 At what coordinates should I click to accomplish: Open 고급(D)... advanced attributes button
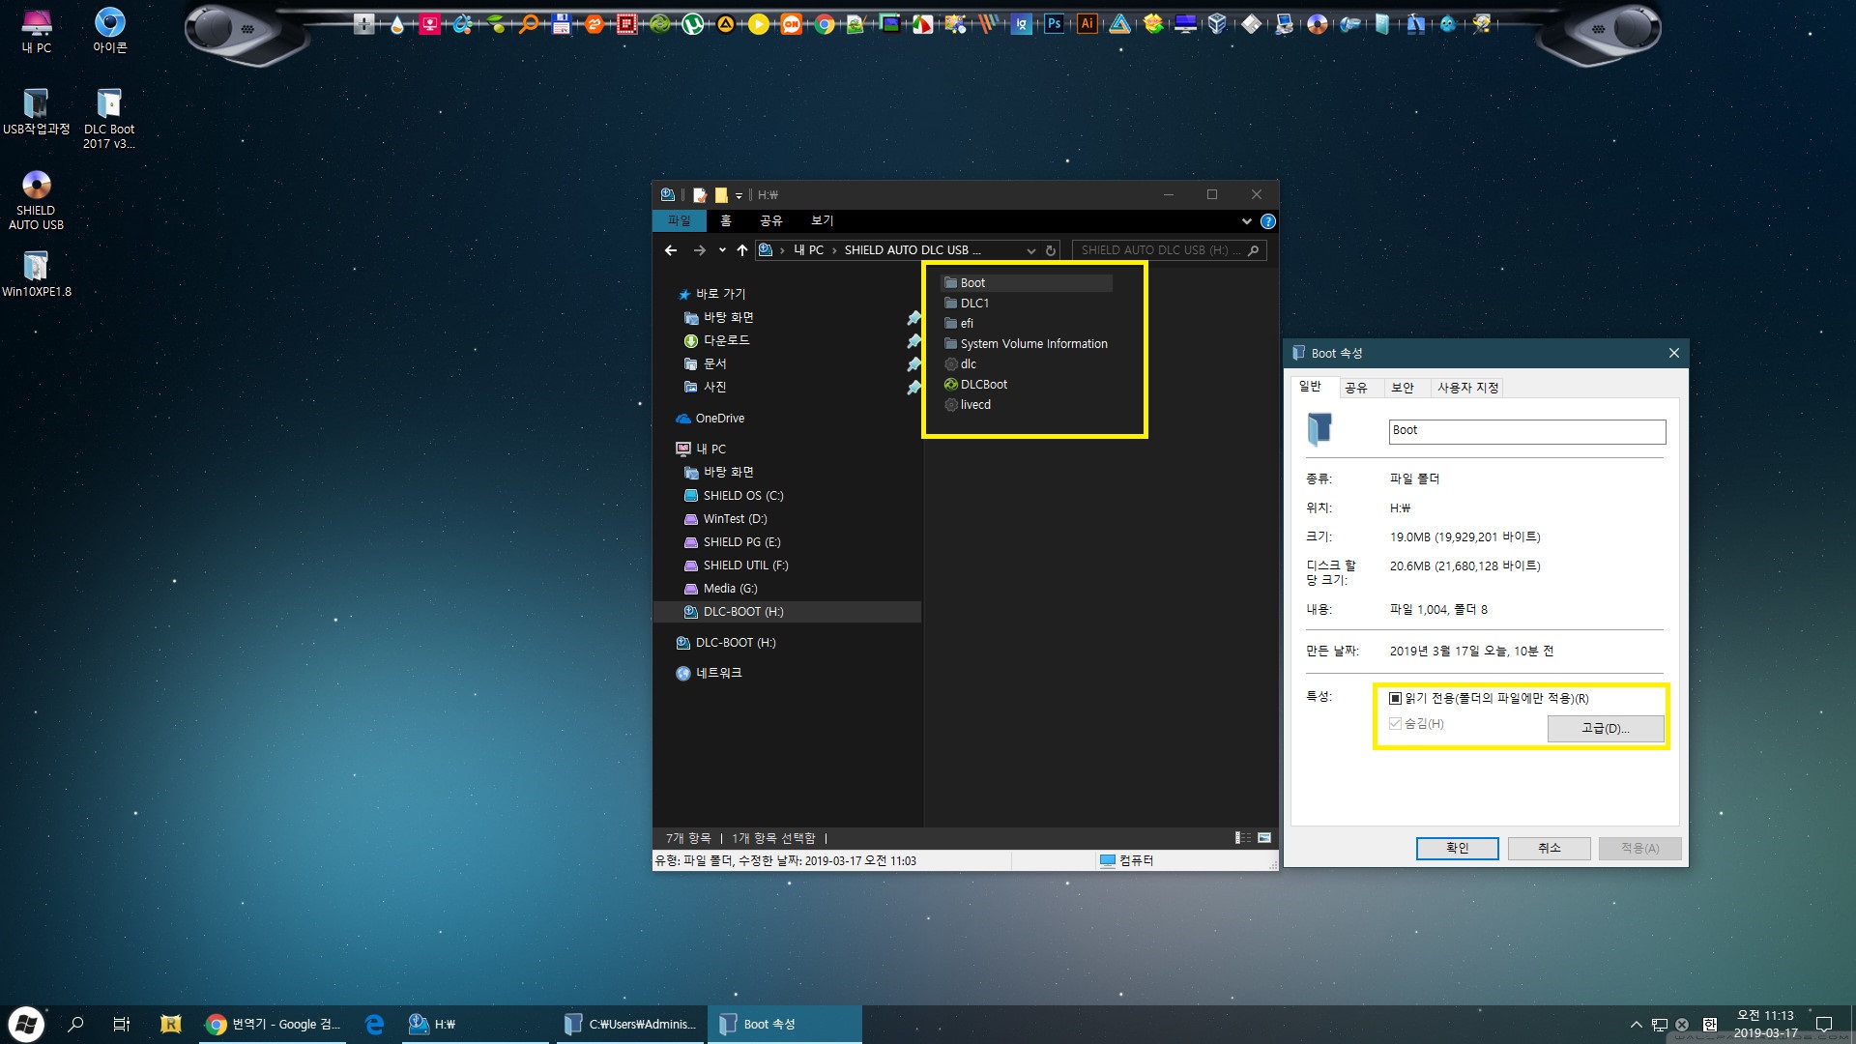[1606, 728]
